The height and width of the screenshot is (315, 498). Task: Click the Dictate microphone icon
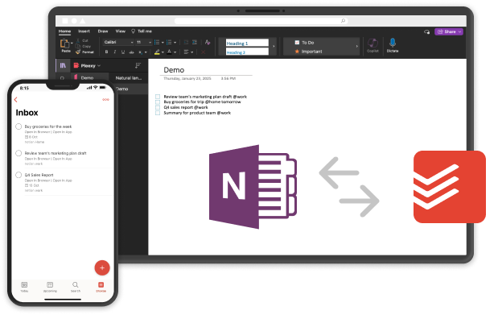coord(393,43)
